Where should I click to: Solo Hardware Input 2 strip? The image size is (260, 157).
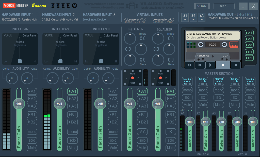(x=72, y=140)
